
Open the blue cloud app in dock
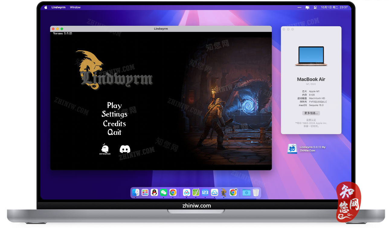(214, 192)
